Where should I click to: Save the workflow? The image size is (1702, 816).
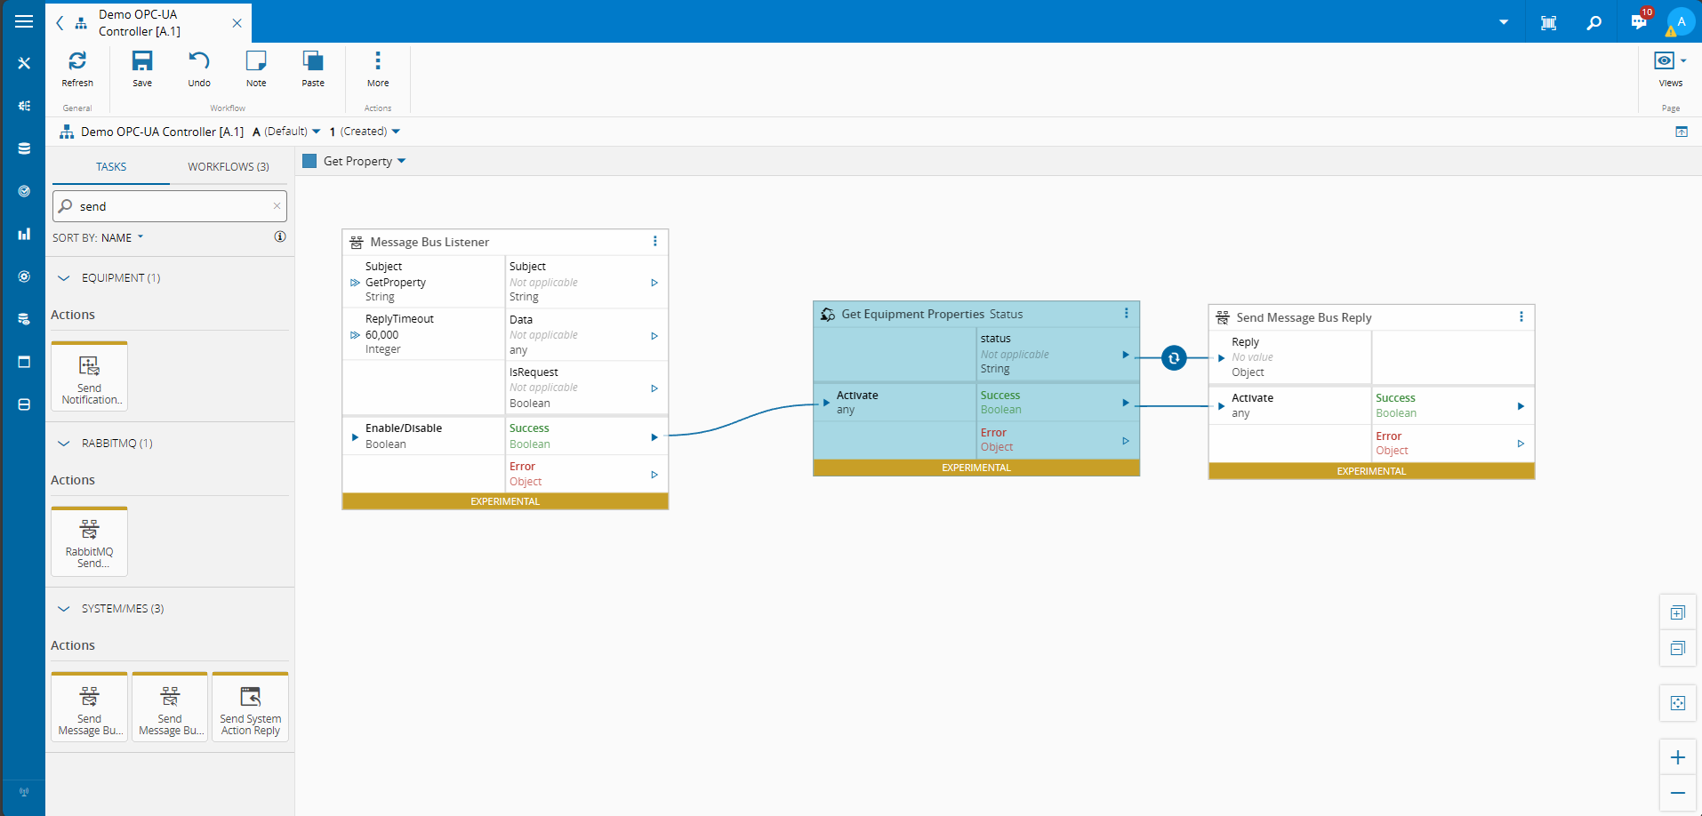[142, 68]
